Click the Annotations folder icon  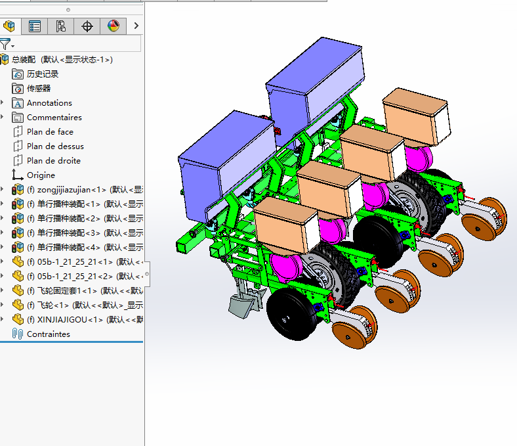coord(18,103)
